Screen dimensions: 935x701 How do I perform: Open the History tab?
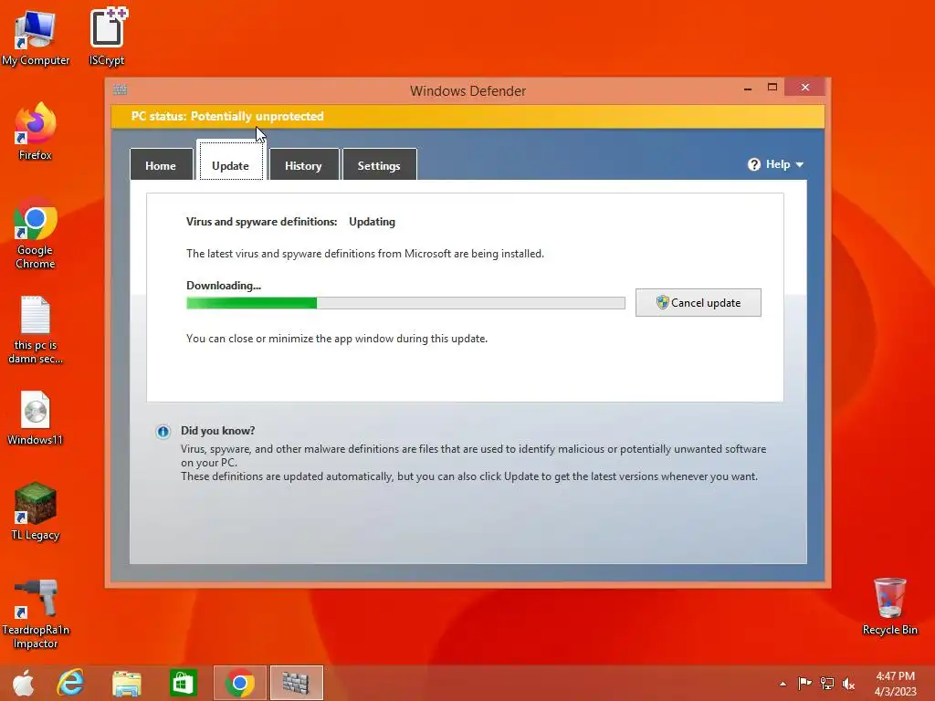[303, 164]
